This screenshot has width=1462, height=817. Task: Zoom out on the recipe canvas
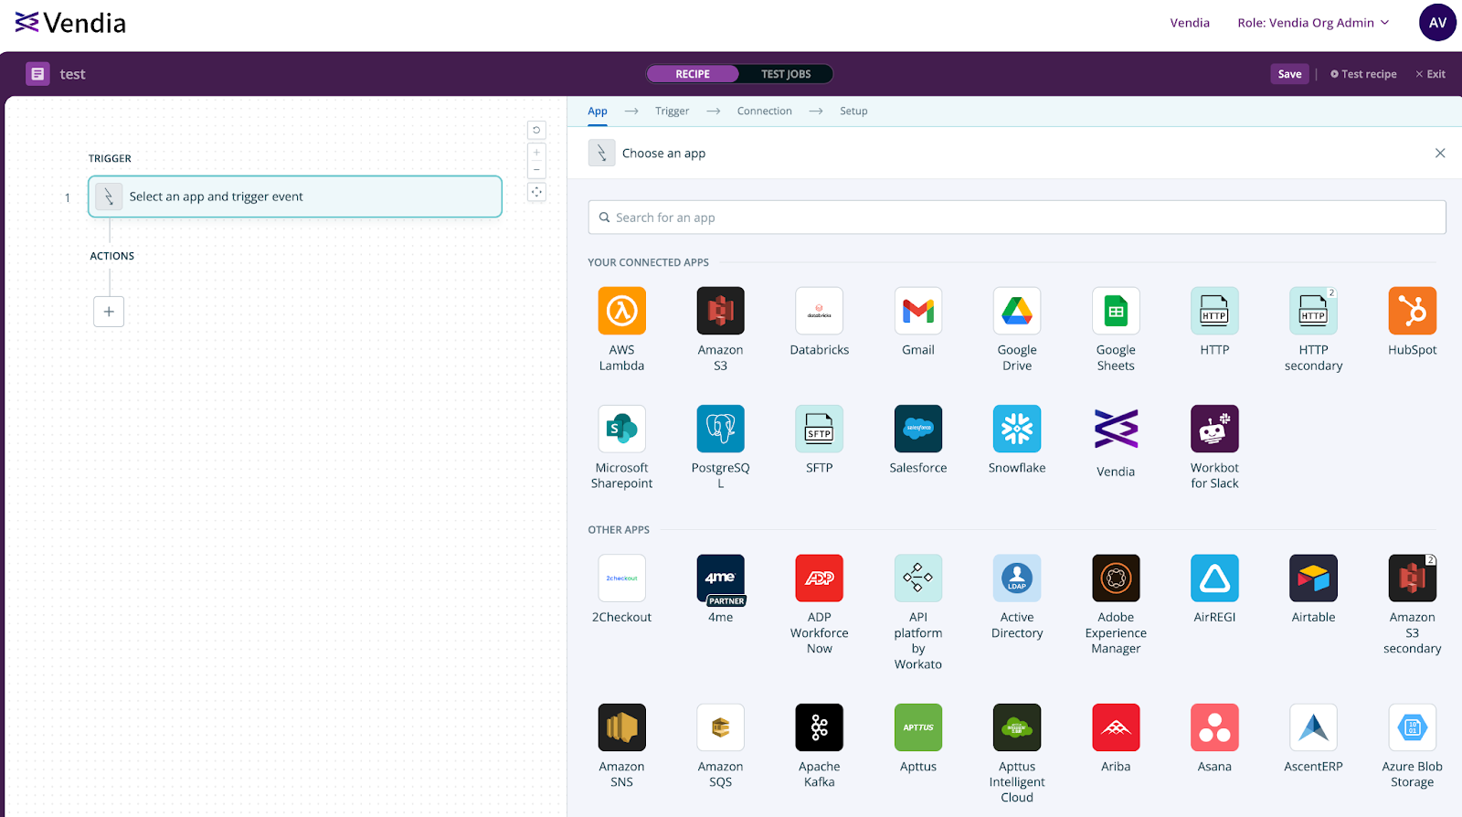click(x=536, y=170)
